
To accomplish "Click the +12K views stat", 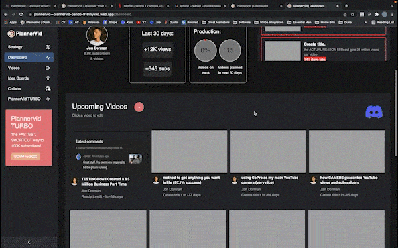I will point(158,50).
